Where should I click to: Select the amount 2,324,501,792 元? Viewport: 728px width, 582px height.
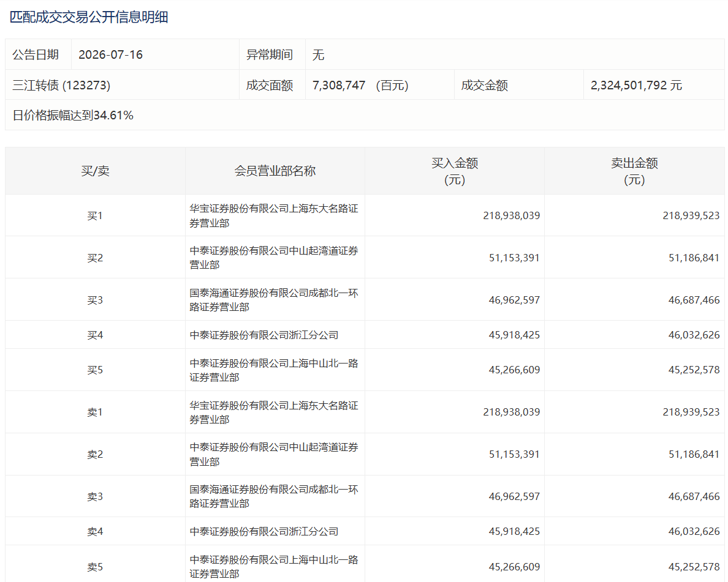[636, 85]
